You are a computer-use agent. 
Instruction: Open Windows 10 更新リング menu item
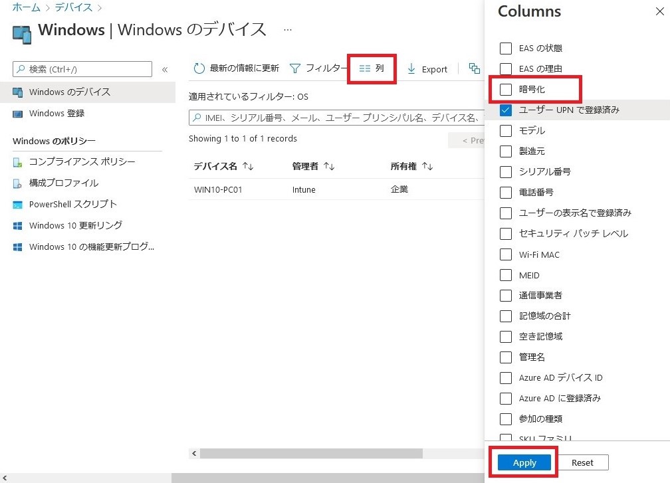pos(88,226)
